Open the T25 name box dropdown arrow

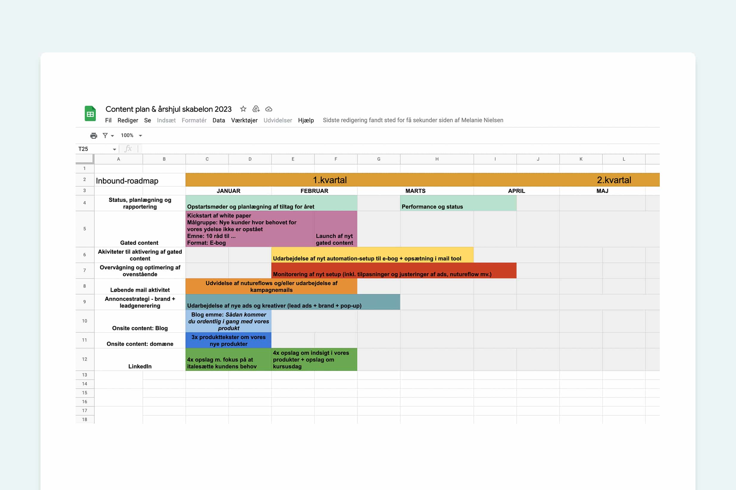[114, 149]
